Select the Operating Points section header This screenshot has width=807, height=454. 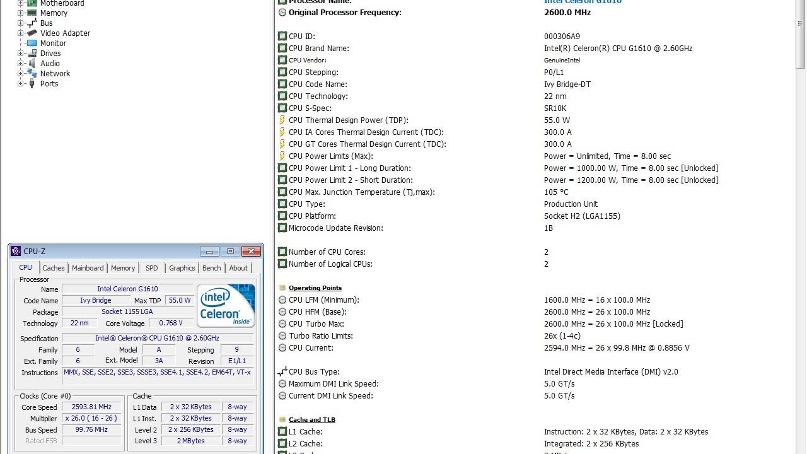pos(315,288)
